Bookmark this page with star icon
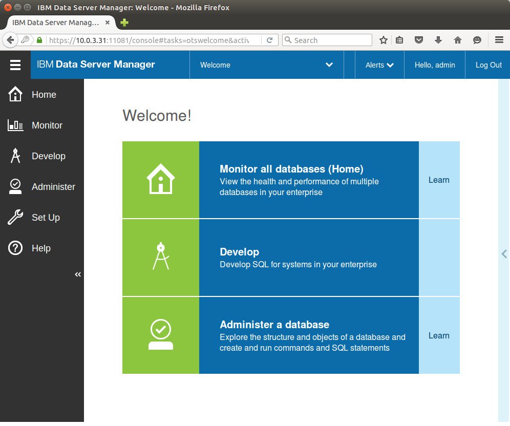The height and width of the screenshot is (426, 510). [x=384, y=40]
